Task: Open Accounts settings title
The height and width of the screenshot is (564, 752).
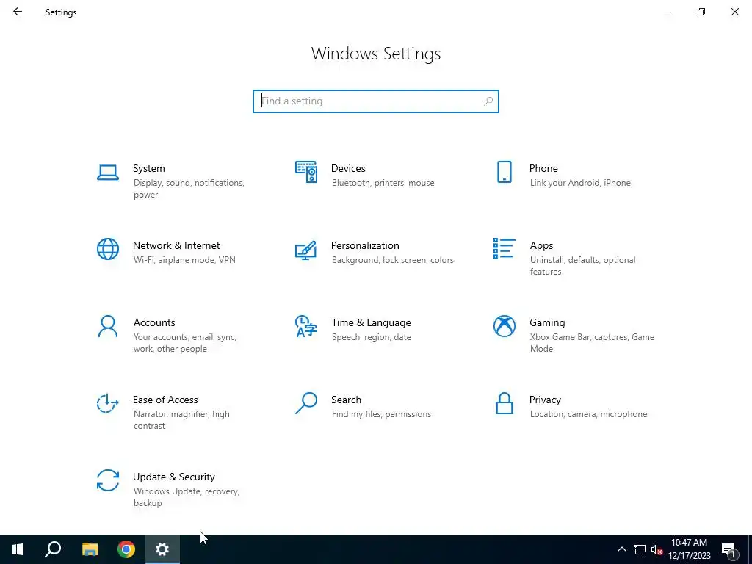Action: pyautogui.click(x=154, y=323)
